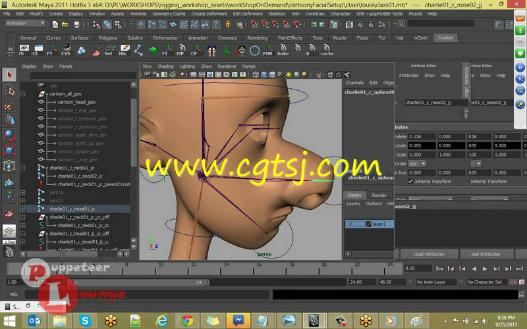
Task: Select the paint brush tool in toolbox
Action: click(9, 106)
